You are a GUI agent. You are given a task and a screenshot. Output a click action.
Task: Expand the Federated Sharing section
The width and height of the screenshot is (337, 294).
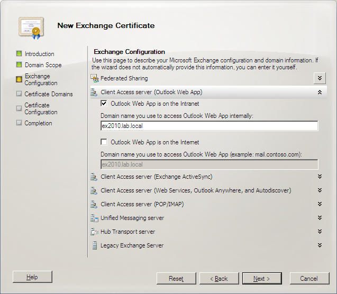tap(319, 78)
